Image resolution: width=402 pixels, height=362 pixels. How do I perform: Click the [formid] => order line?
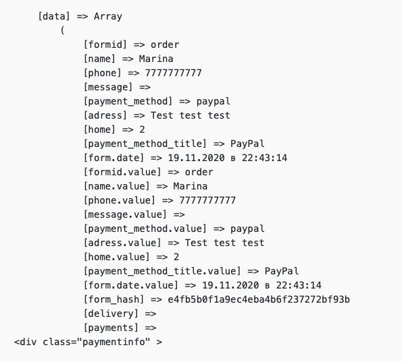(x=131, y=44)
